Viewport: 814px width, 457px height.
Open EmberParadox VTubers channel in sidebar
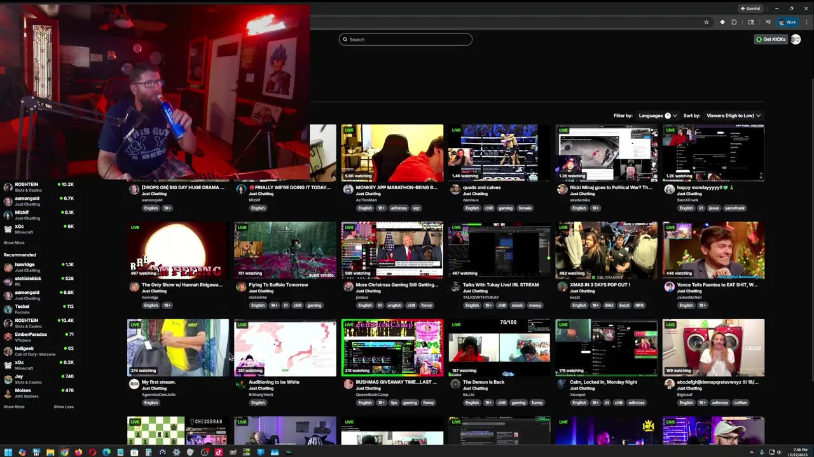(x=38, y=336)
